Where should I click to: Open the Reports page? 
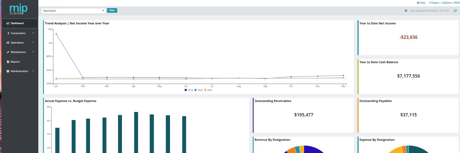tap(20, 62)
